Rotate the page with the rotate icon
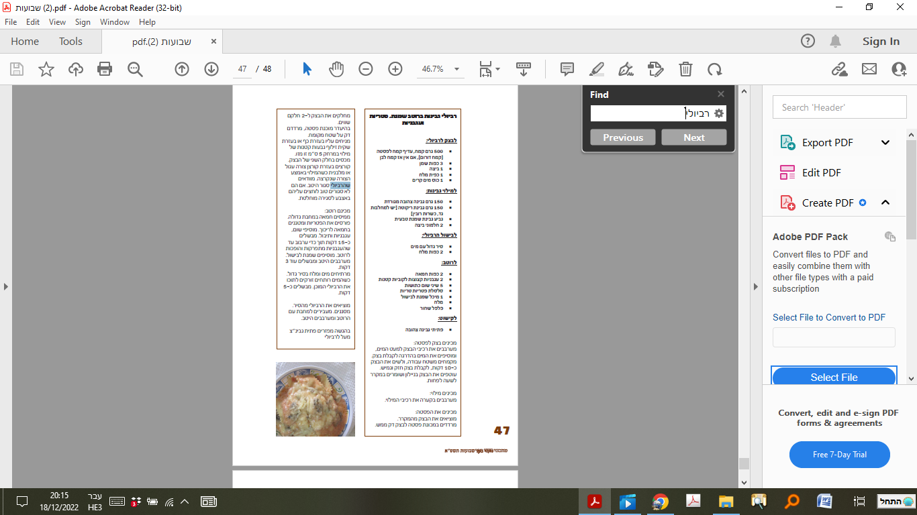917x515 pixels. [x=715, y=69]
